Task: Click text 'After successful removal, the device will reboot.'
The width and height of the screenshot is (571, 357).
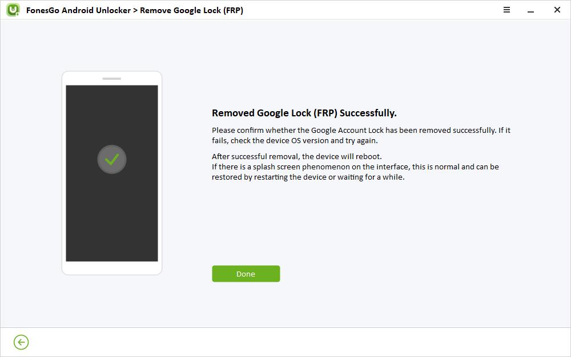Action: click(297, 156)
